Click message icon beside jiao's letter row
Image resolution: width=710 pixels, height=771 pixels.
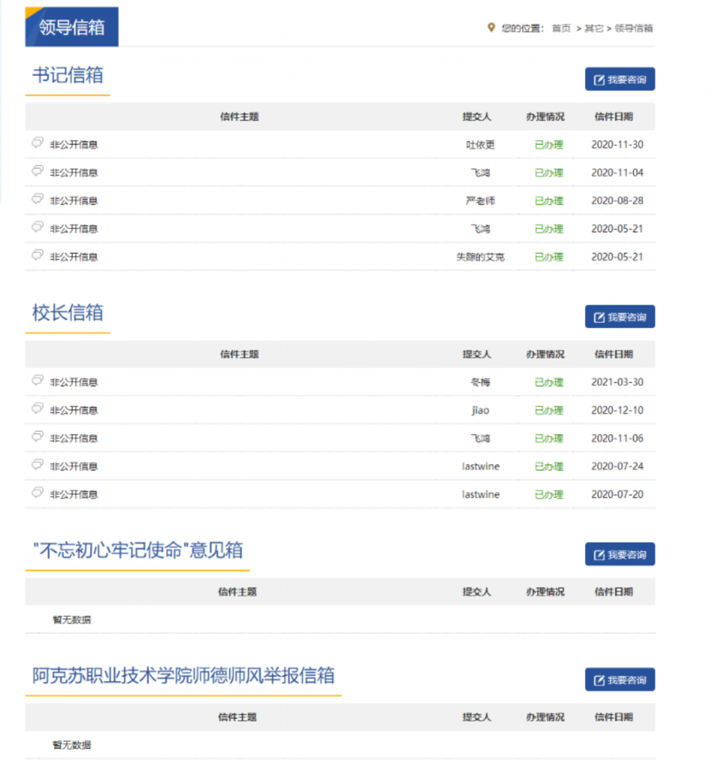(37, 409)
